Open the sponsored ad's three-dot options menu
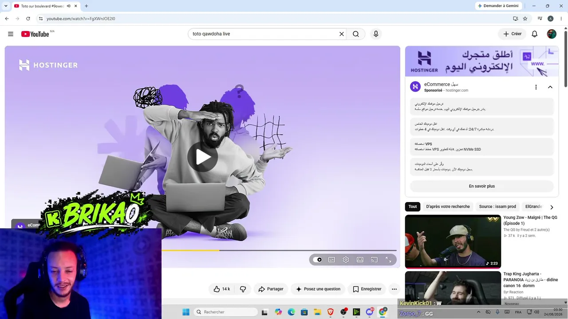Screen dimensions: 568x319 [536, 87]
